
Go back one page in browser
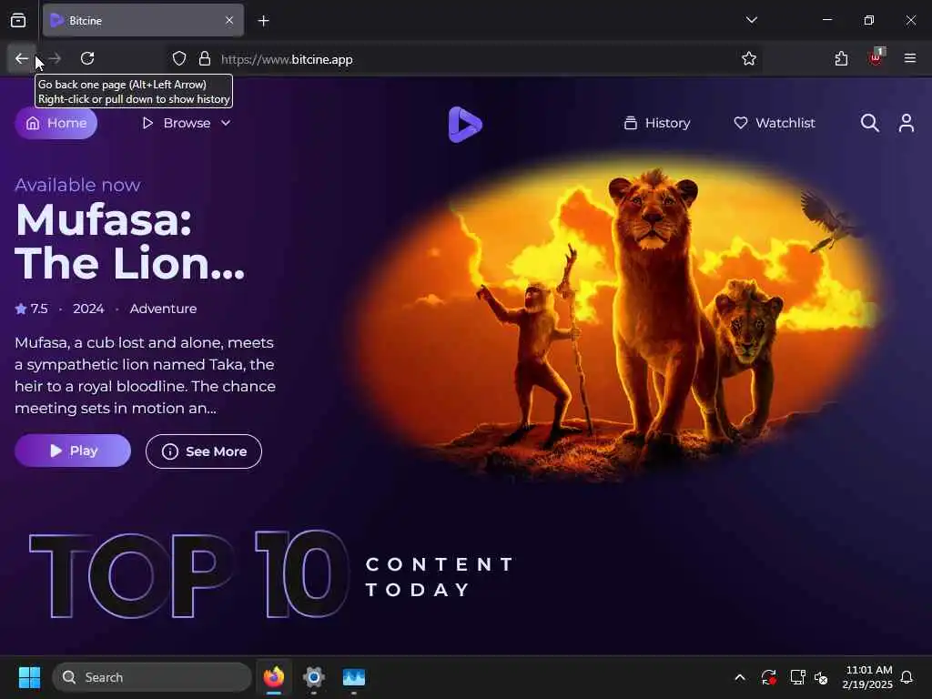(22, 58)
